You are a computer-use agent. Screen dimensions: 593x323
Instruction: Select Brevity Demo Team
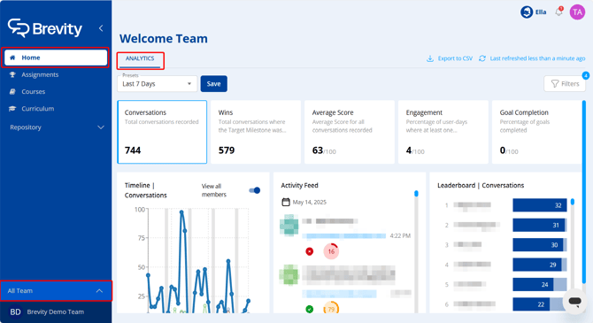(x=56, y=312)
